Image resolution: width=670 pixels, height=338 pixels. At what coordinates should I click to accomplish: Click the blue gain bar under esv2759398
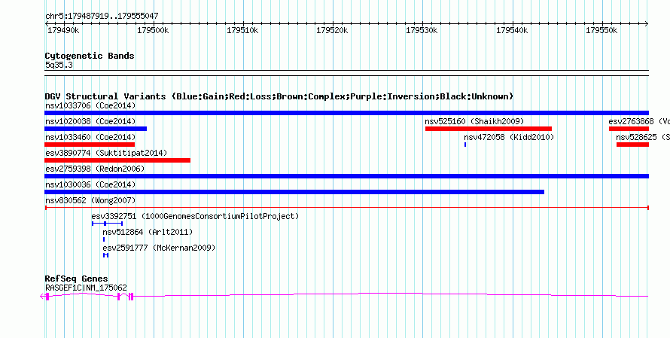pyautogui.click(x=346, y=176)
